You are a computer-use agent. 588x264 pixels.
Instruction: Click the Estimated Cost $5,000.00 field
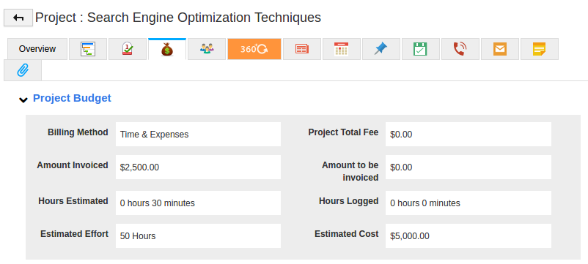468,236
